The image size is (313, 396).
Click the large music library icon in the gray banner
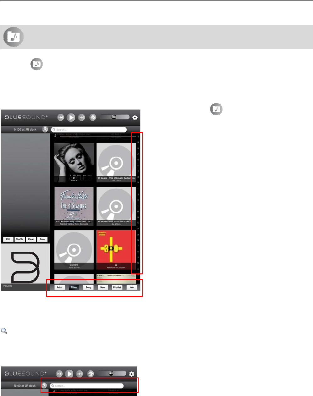pyautogui.click(x=14, y=37)
